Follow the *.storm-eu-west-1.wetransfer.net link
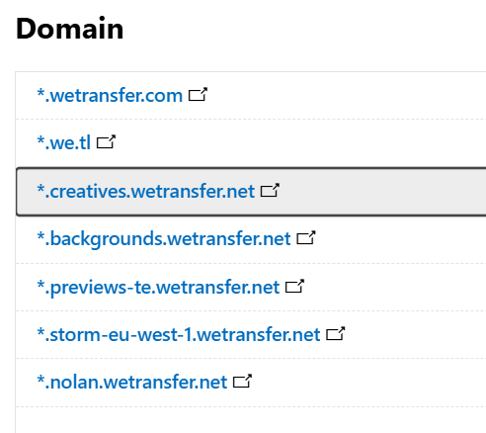 coord(179,334)
